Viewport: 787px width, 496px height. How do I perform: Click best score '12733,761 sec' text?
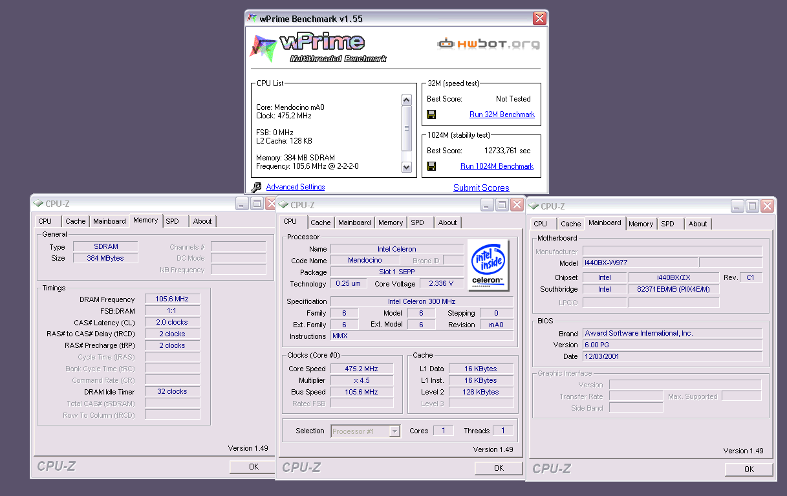[507, 151]
